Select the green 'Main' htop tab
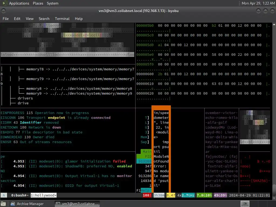Screen dimensions: 276x207 tap(146, 151)
